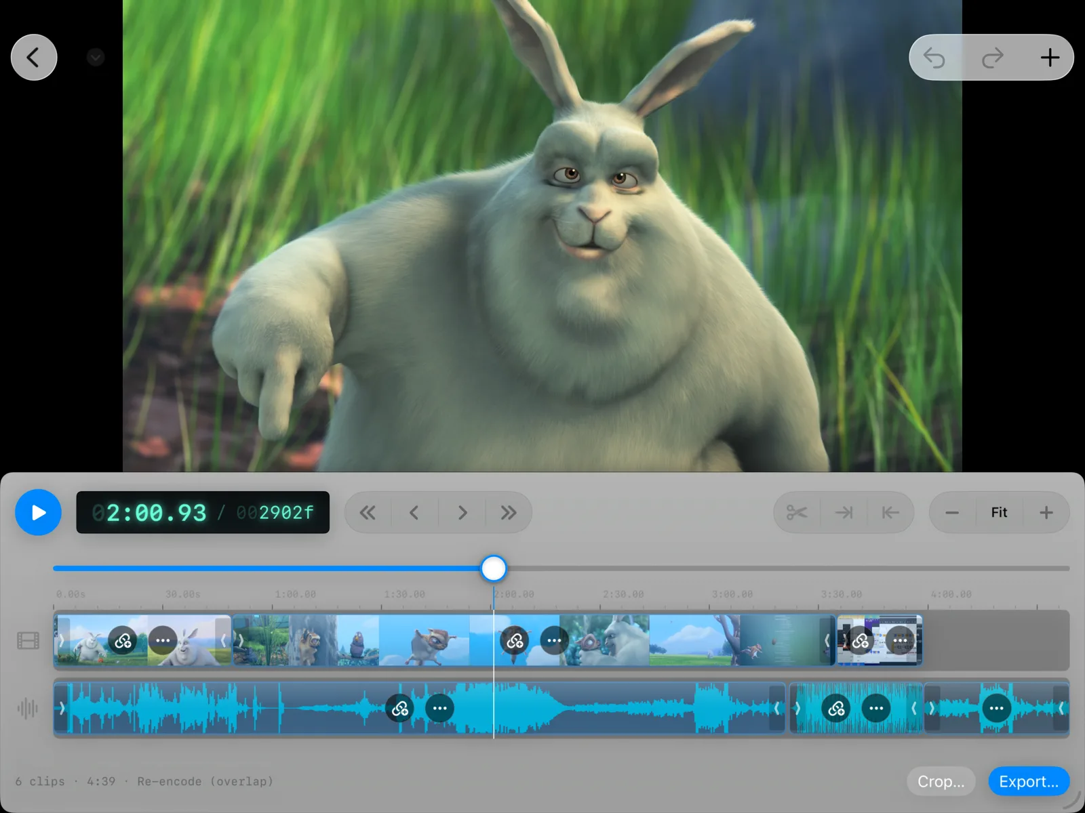Click the video track filmstrip icon
This screenshot has width=1085, height=813.
tap(28, 640)
